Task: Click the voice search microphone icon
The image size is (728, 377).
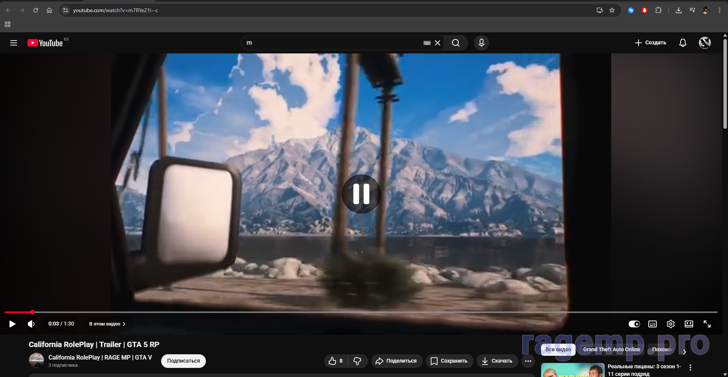Action: click(481, 43)
